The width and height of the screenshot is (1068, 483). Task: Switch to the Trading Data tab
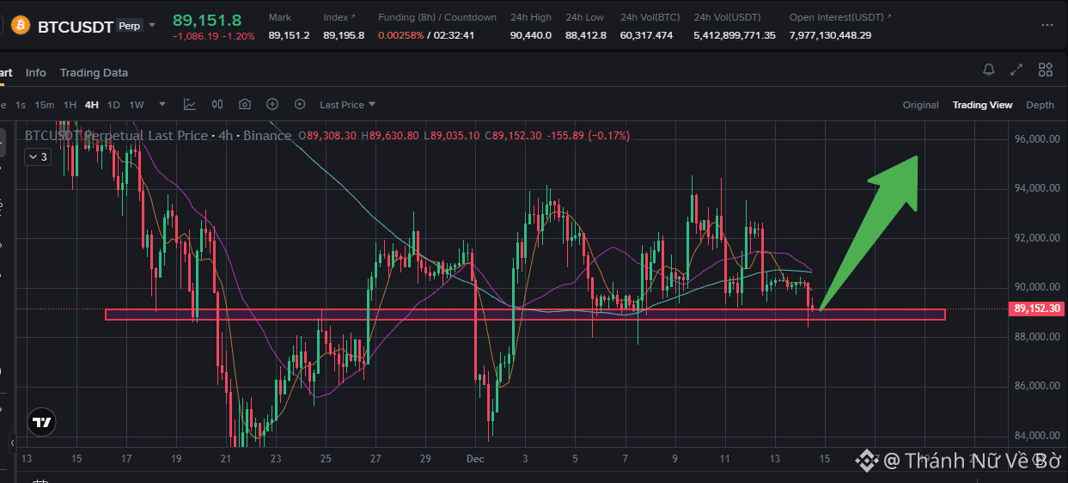tap(94, 73)
